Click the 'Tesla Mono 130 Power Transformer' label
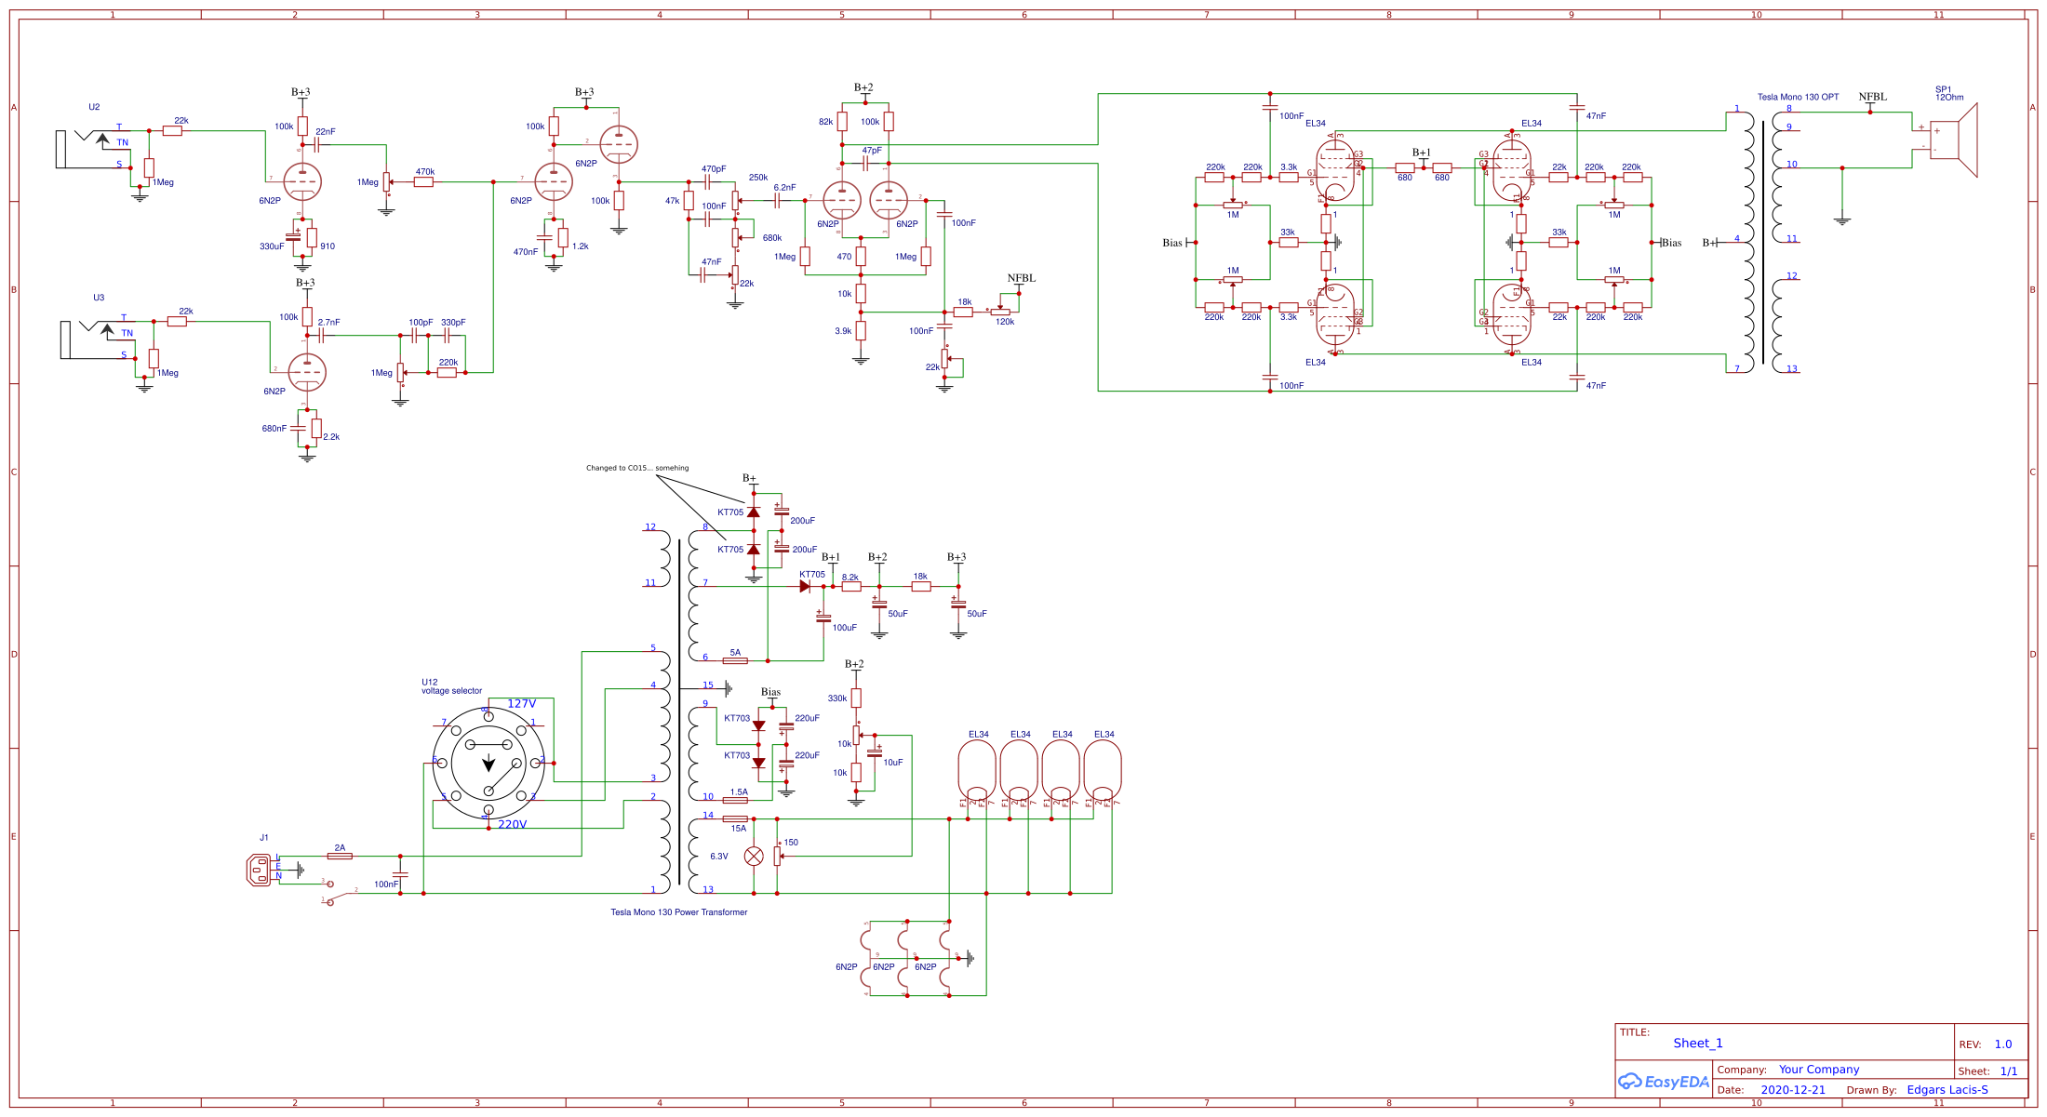This screenshot has width=2047, height=1117. pos(678,912)
